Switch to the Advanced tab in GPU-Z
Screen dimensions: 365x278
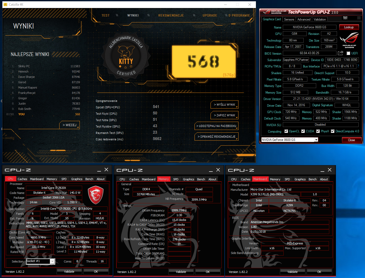[x=304, y=19]
